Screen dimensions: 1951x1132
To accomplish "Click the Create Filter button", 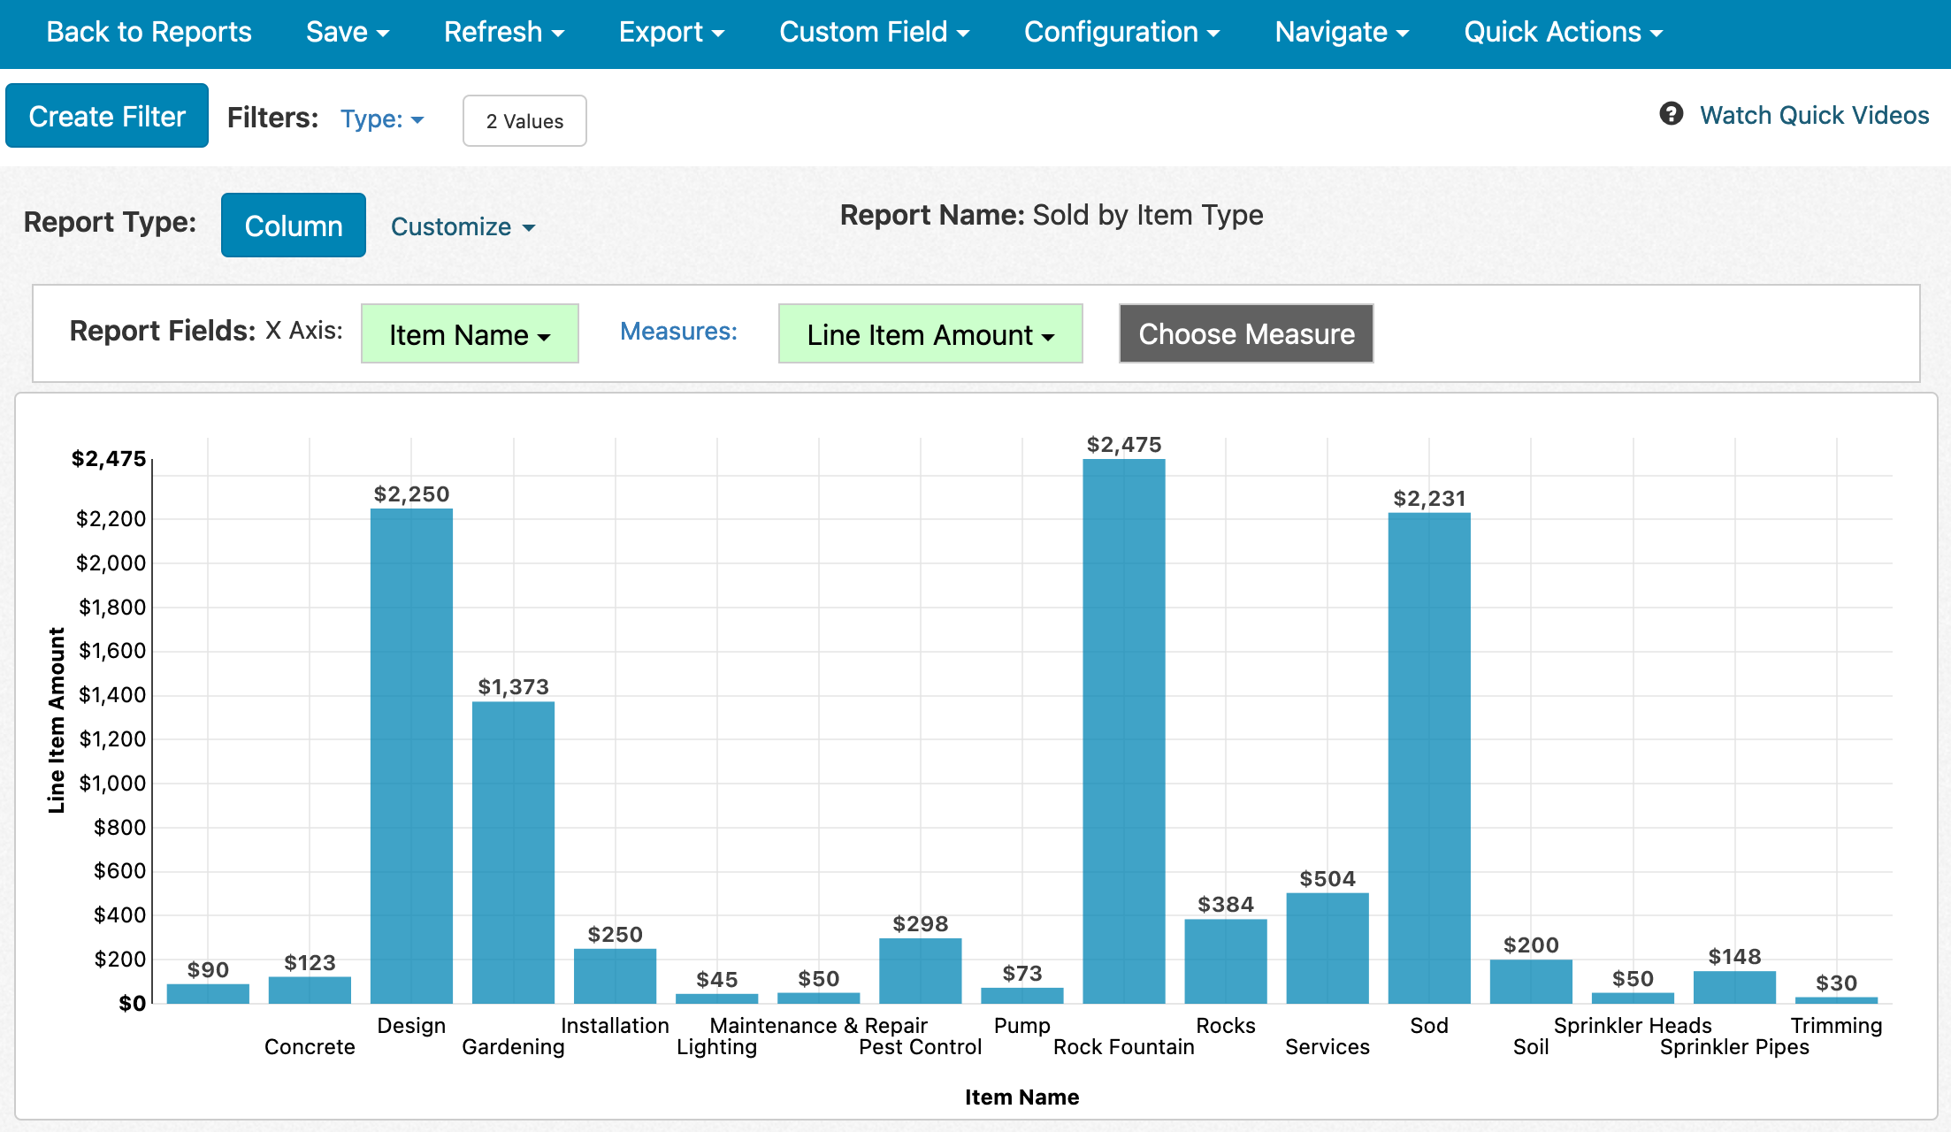I will coord(107,116).
